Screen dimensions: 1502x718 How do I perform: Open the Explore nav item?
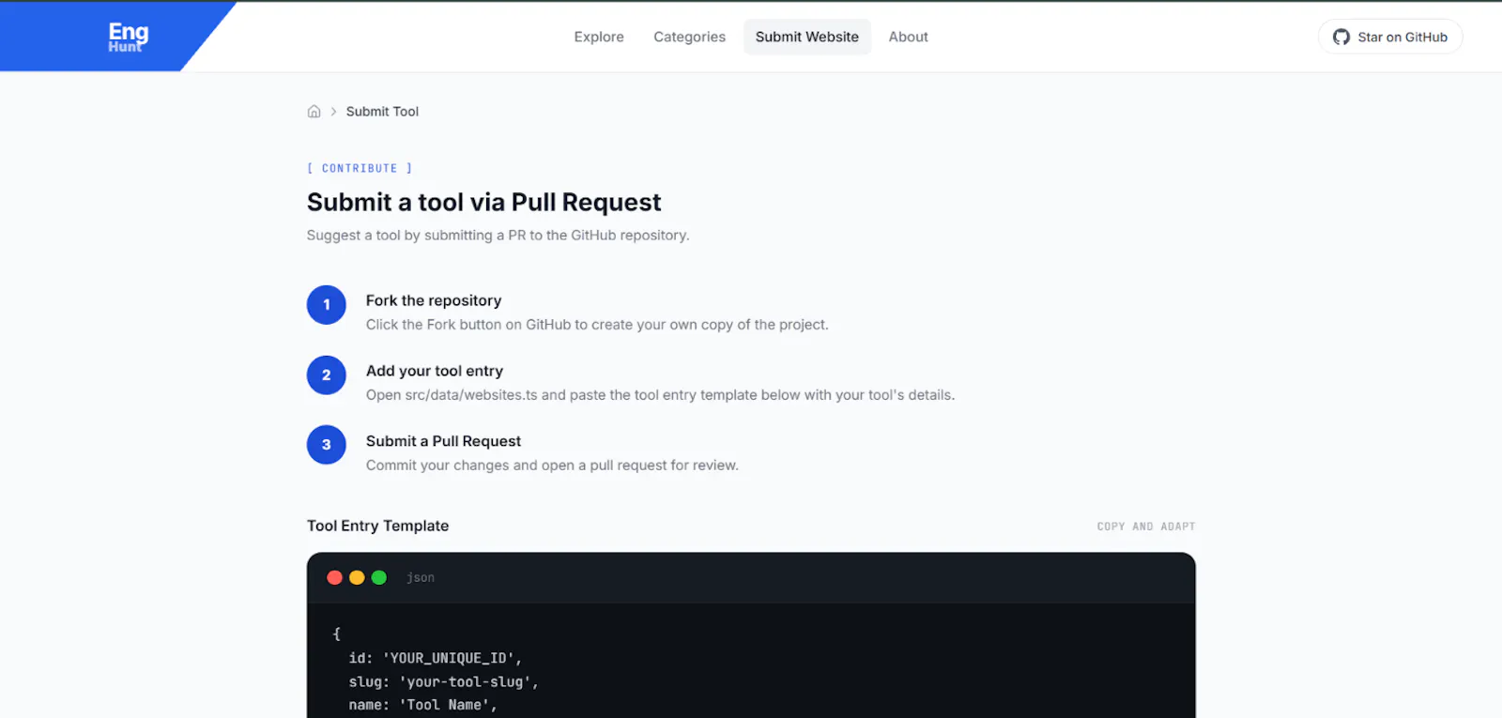tap(599, 37)
